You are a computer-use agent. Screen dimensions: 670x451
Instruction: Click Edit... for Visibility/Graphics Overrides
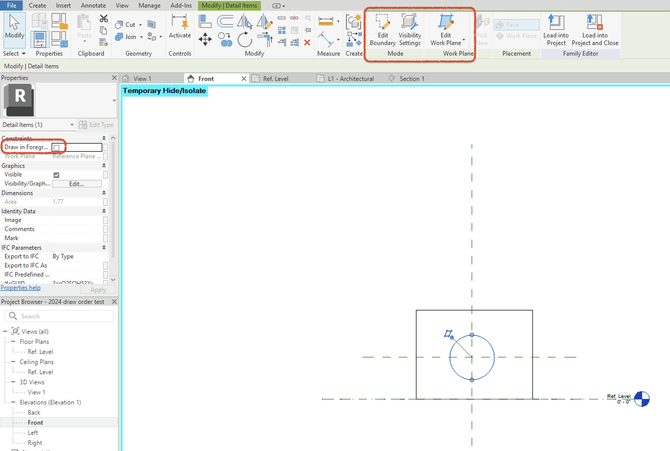(76, 184)
